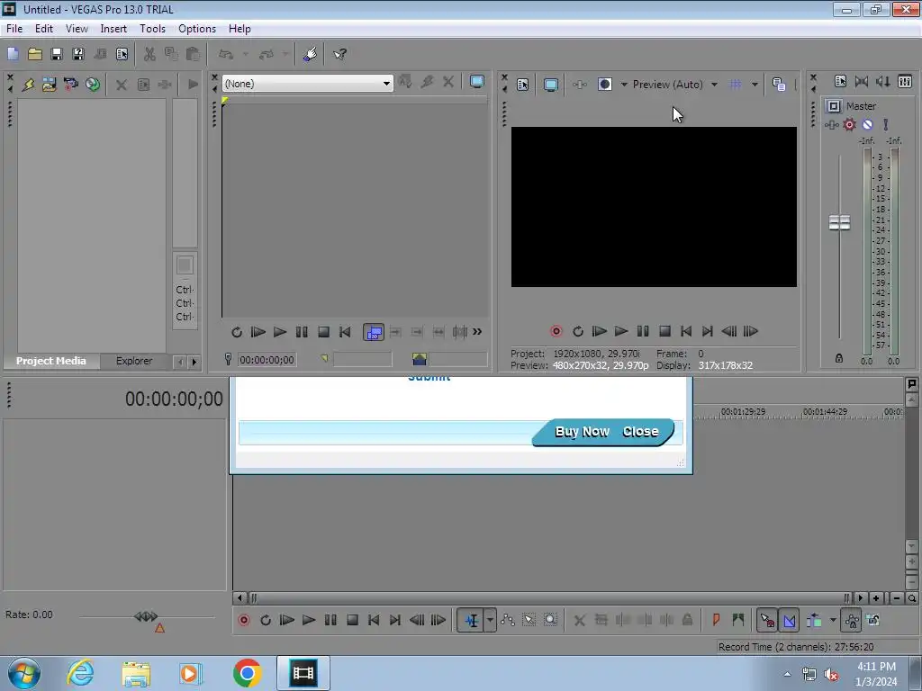The image size is (922, 691).
Task: Select the Project Media tab
Action: (x=51, y=361)
